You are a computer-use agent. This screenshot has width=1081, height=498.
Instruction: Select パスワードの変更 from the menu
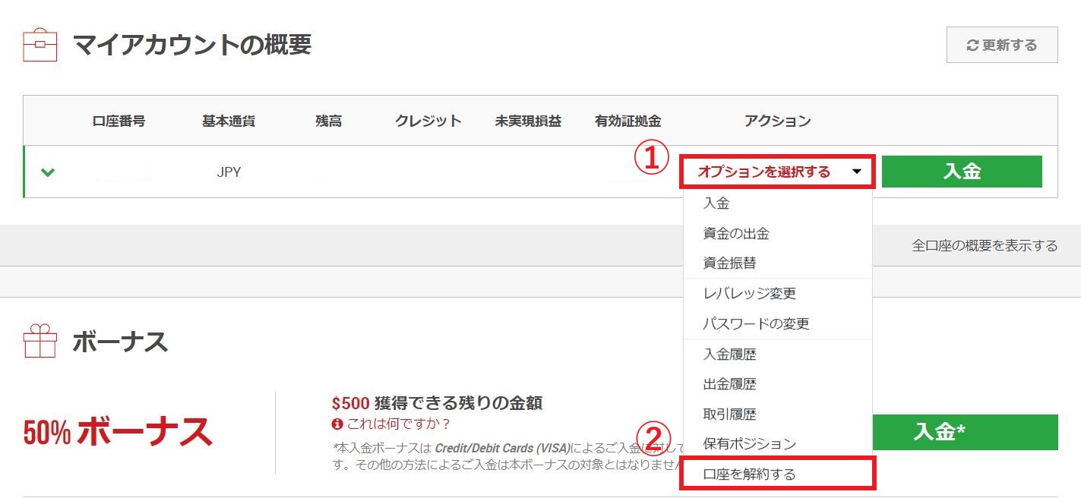[x=756, y=324]
